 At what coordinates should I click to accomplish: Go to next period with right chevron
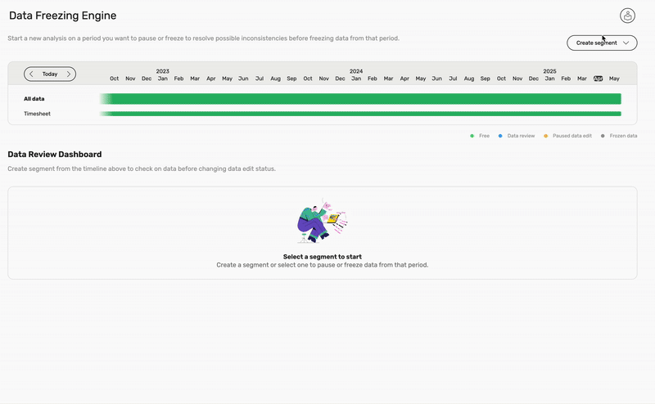pos(69,74)
